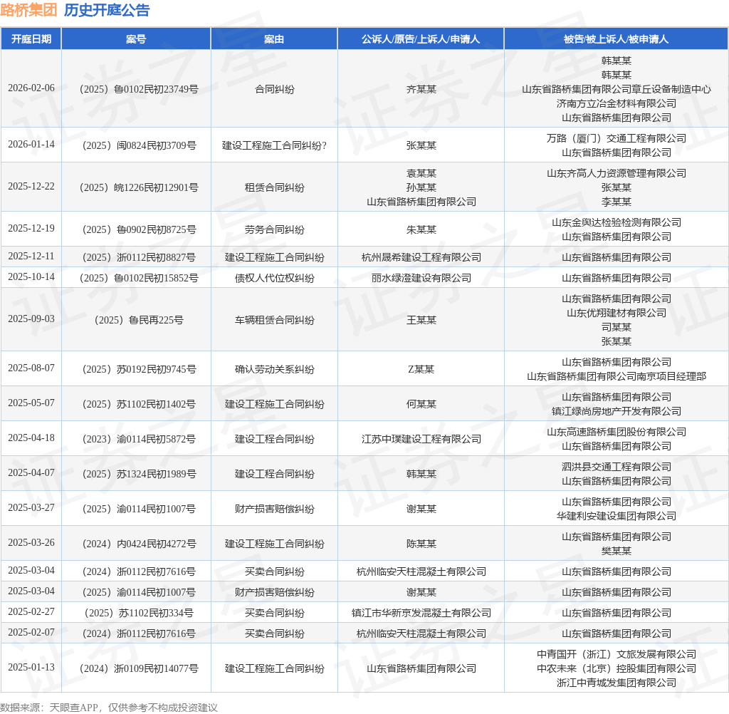729x714 pixels.
Task: Click 泗洪县交通工程有限公司
Action: (616, 467)
